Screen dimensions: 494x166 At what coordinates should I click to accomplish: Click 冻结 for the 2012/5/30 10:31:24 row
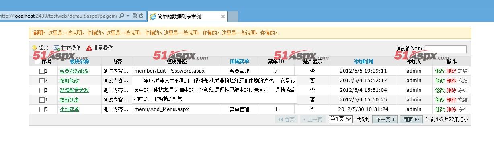click(463, 109)
